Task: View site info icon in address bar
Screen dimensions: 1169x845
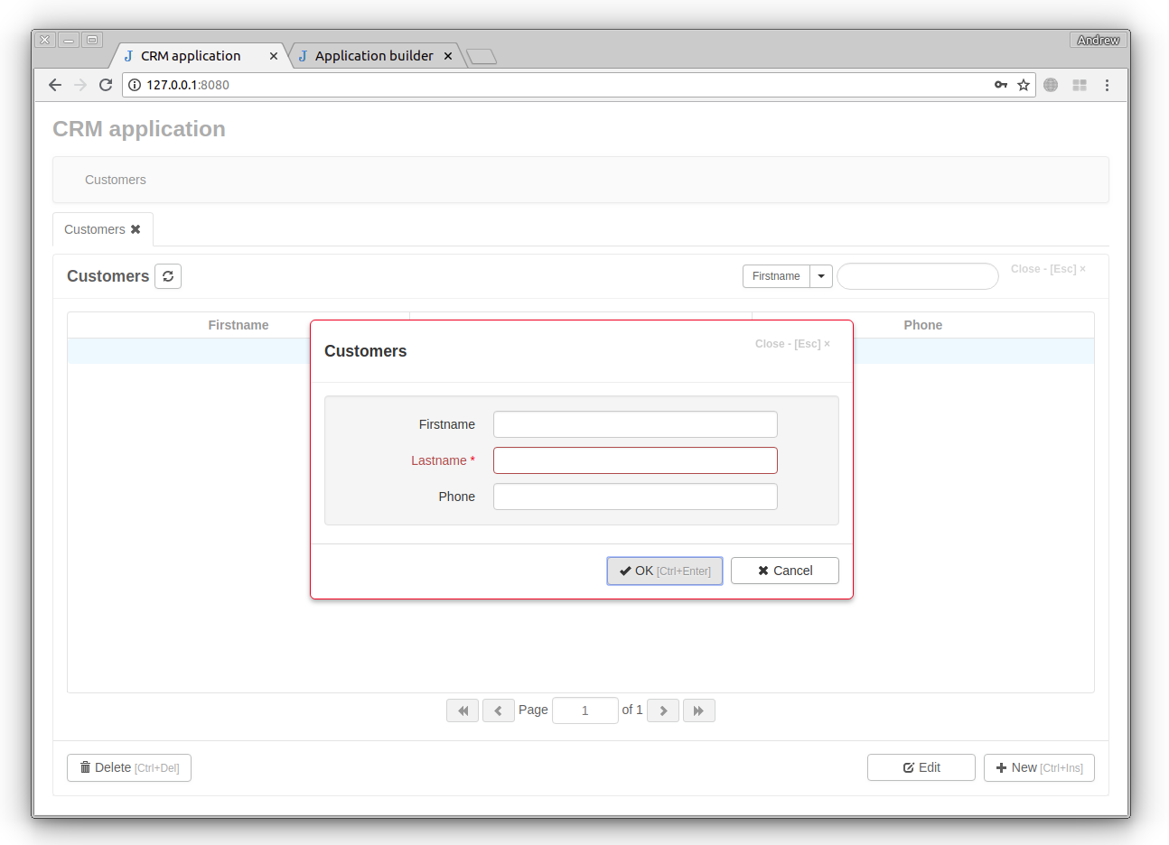Action: tap(135, 85)
